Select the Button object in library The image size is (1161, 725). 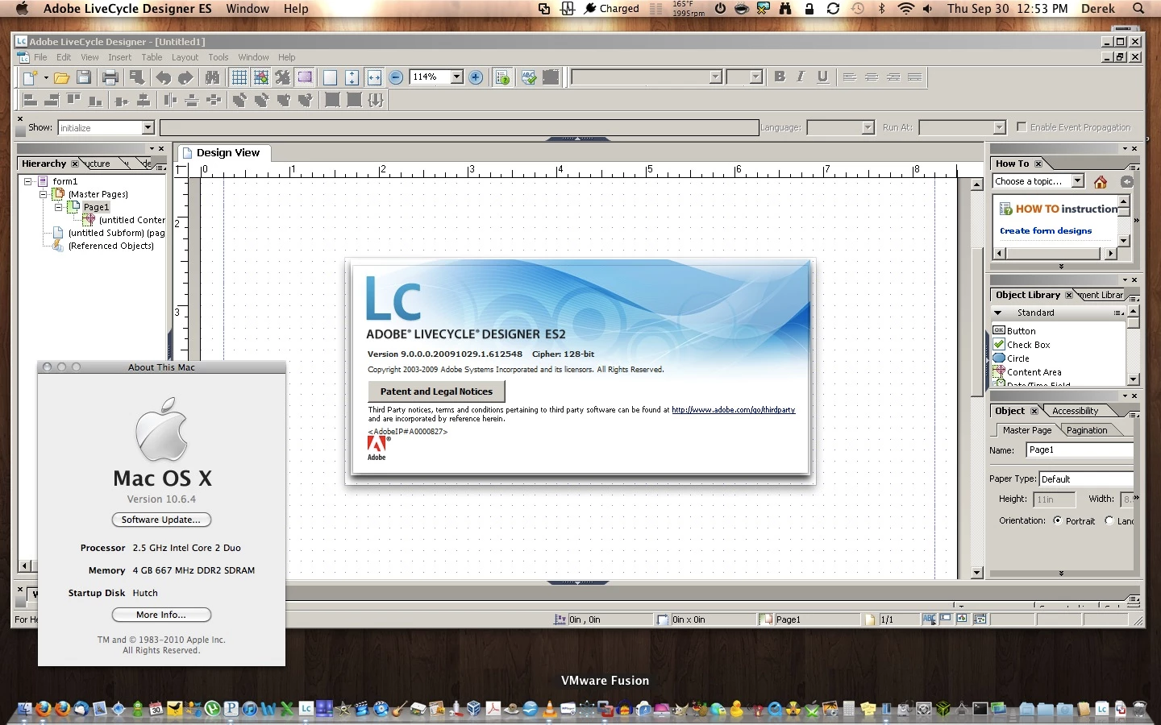pos(1014,331)
